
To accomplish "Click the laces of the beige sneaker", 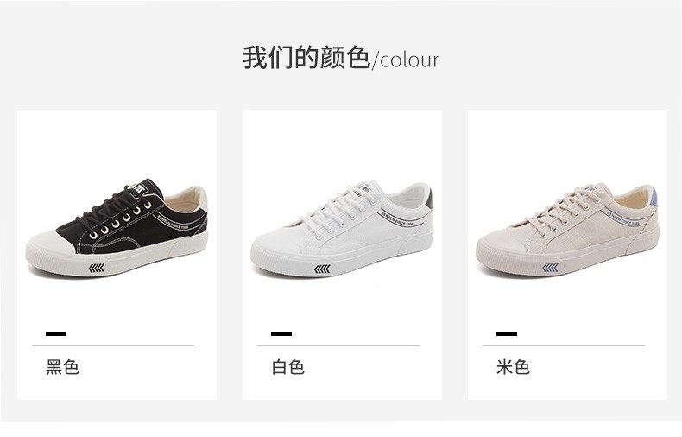I will point(563,208).
